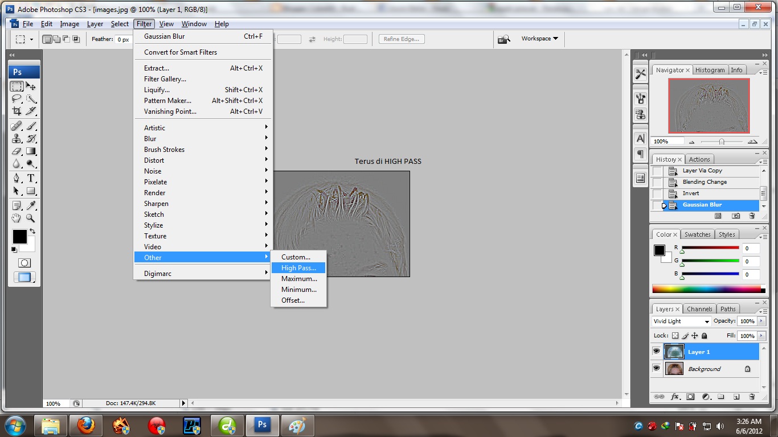778x437 pixels.
Task: Select the Brush tool
Action: click(31, 126)
